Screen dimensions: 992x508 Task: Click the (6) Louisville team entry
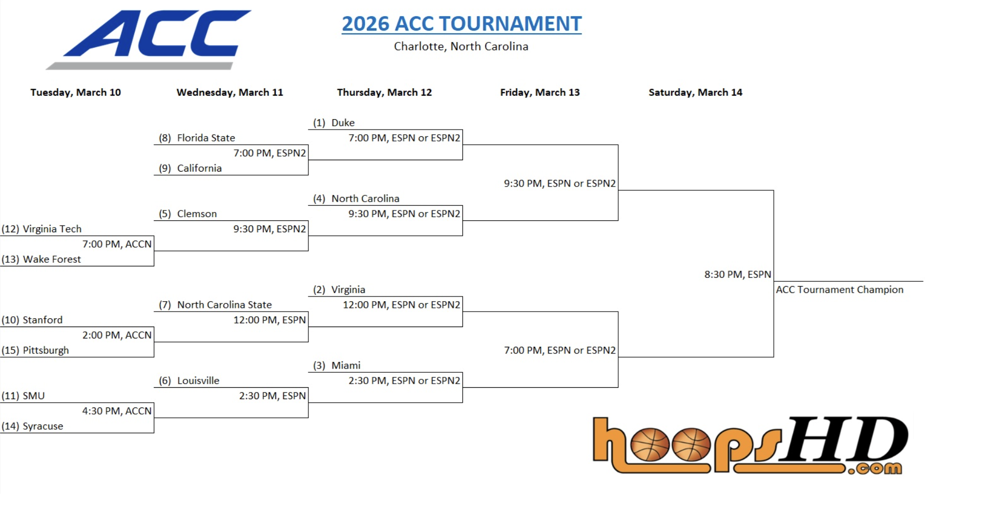pos(189,381)
